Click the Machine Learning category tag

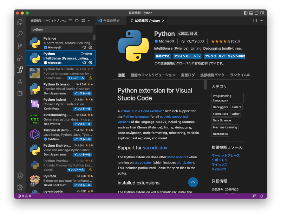pos(225,127)
